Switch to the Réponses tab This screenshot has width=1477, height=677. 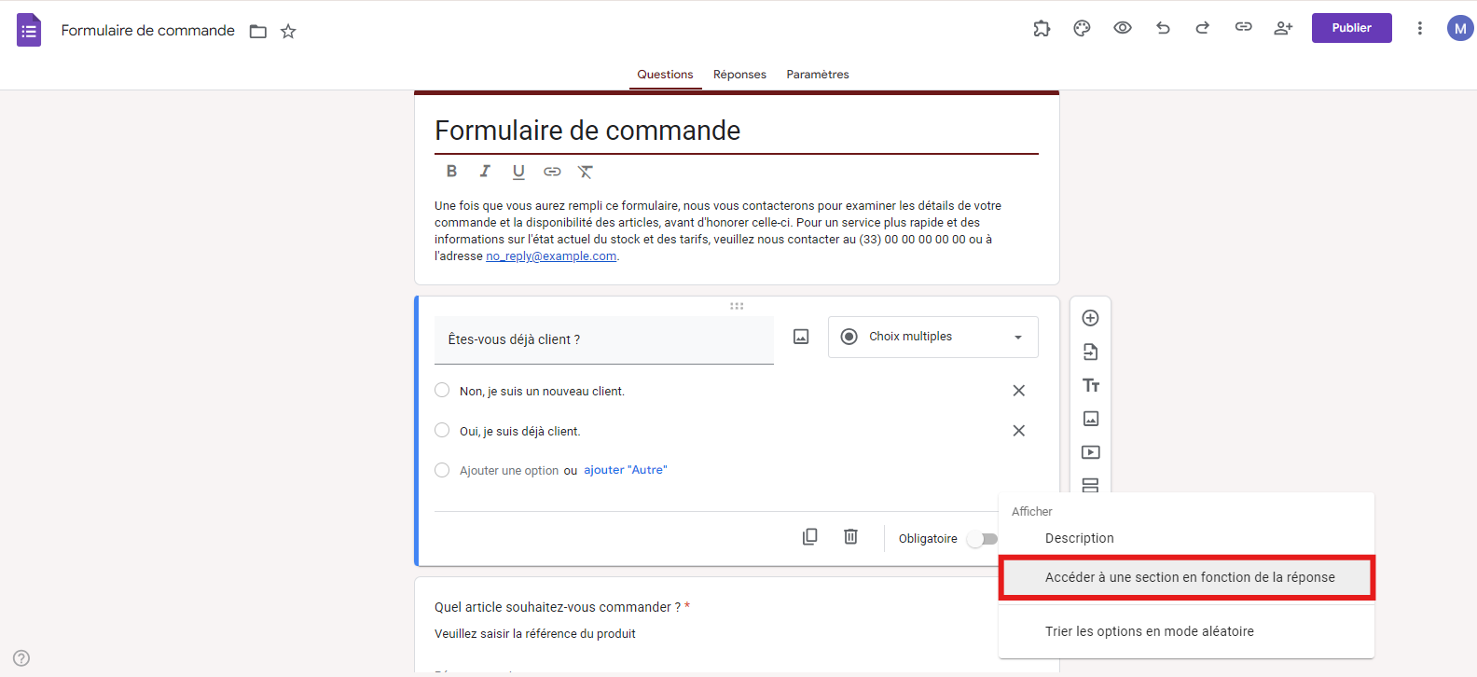(739, 75)
